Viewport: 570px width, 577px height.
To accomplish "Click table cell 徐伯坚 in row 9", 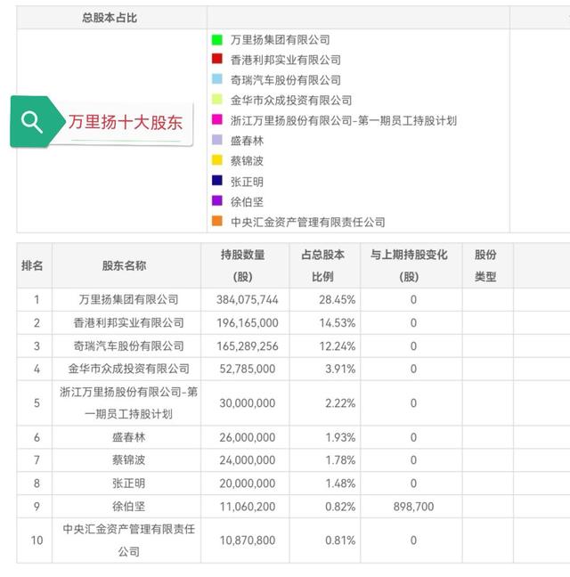I will pyautogui.click(x=128, y=507).
